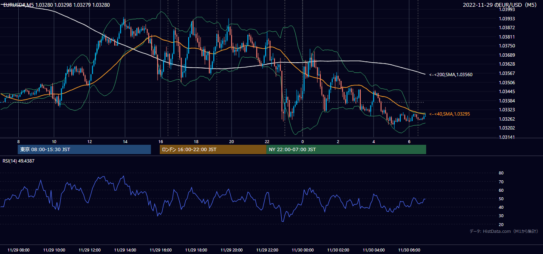Click RSI scale value 60
The image size is (543, 254).
click(x=501, y=190)
